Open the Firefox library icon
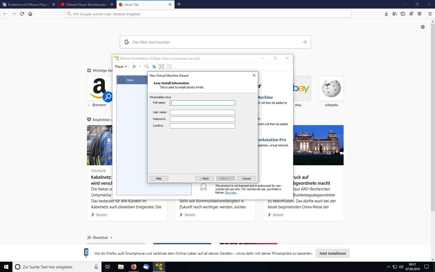The width and height of the screenshot is (435, 272). pos(395,14)
